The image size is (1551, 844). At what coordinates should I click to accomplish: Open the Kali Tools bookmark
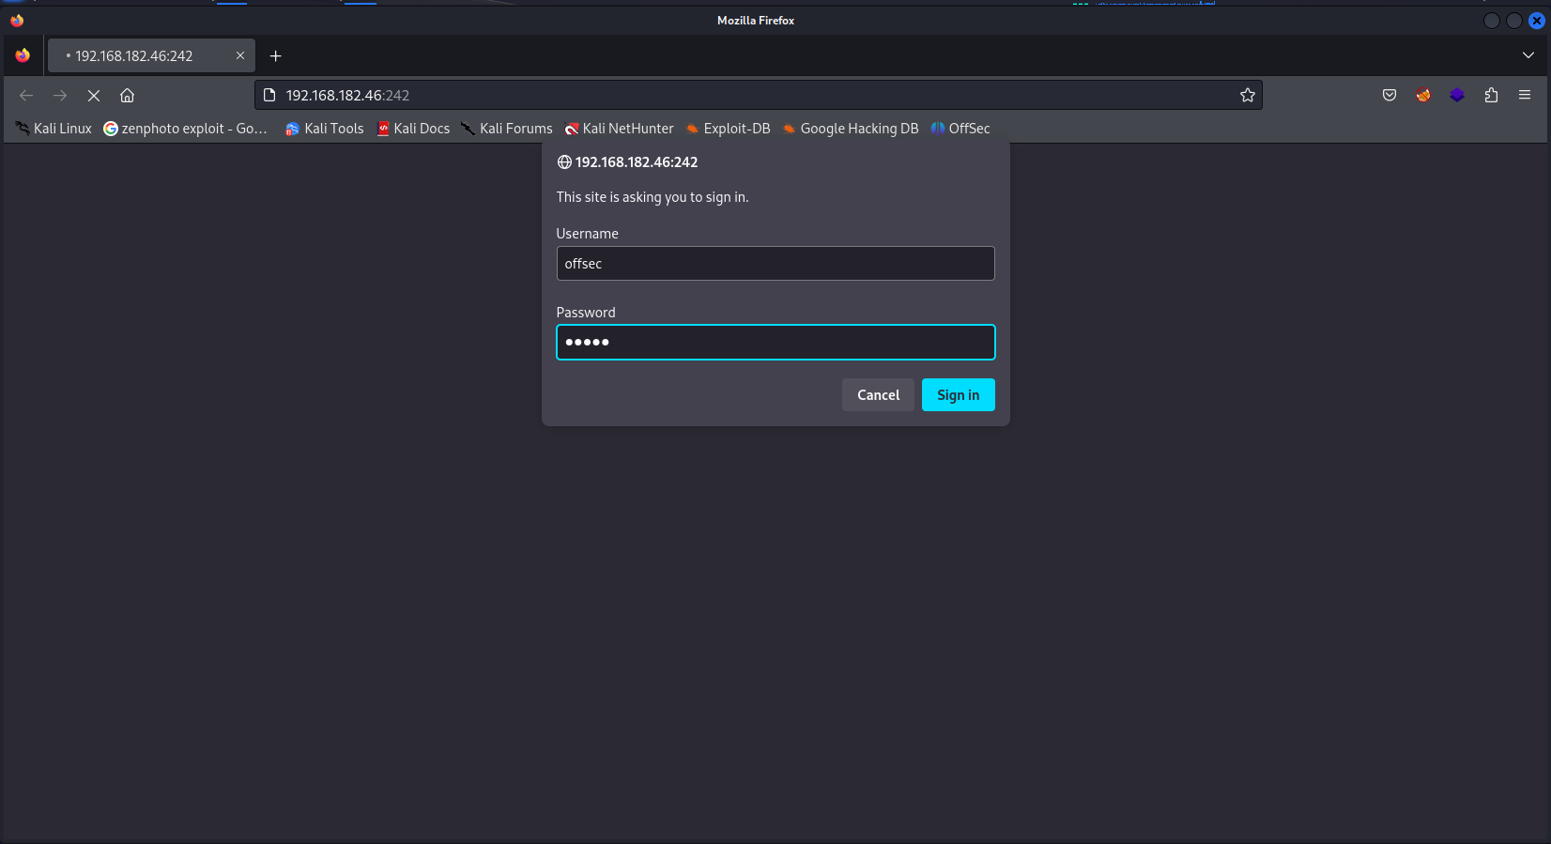click(x=324, y=129)
